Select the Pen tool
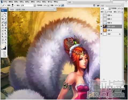 coord(3,34)
